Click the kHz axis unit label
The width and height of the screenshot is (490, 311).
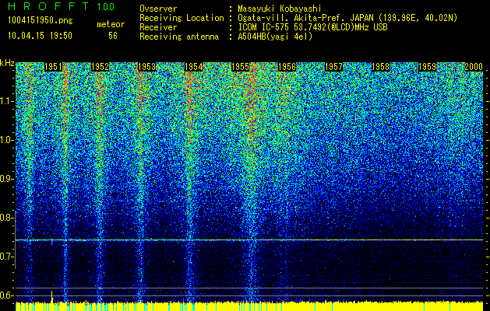(7, 63)
